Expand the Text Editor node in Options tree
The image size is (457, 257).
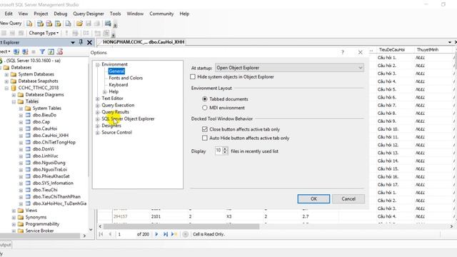click(98, 99)
